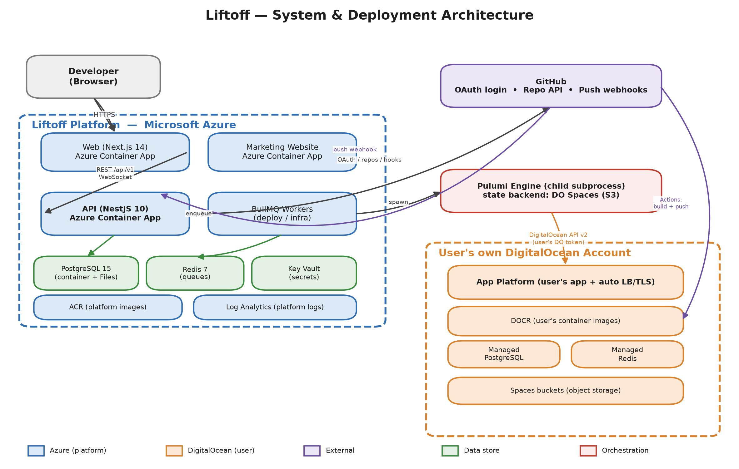Click the API (NestJS 10) node
The image size is (739, 469).
tap(115, 214)
